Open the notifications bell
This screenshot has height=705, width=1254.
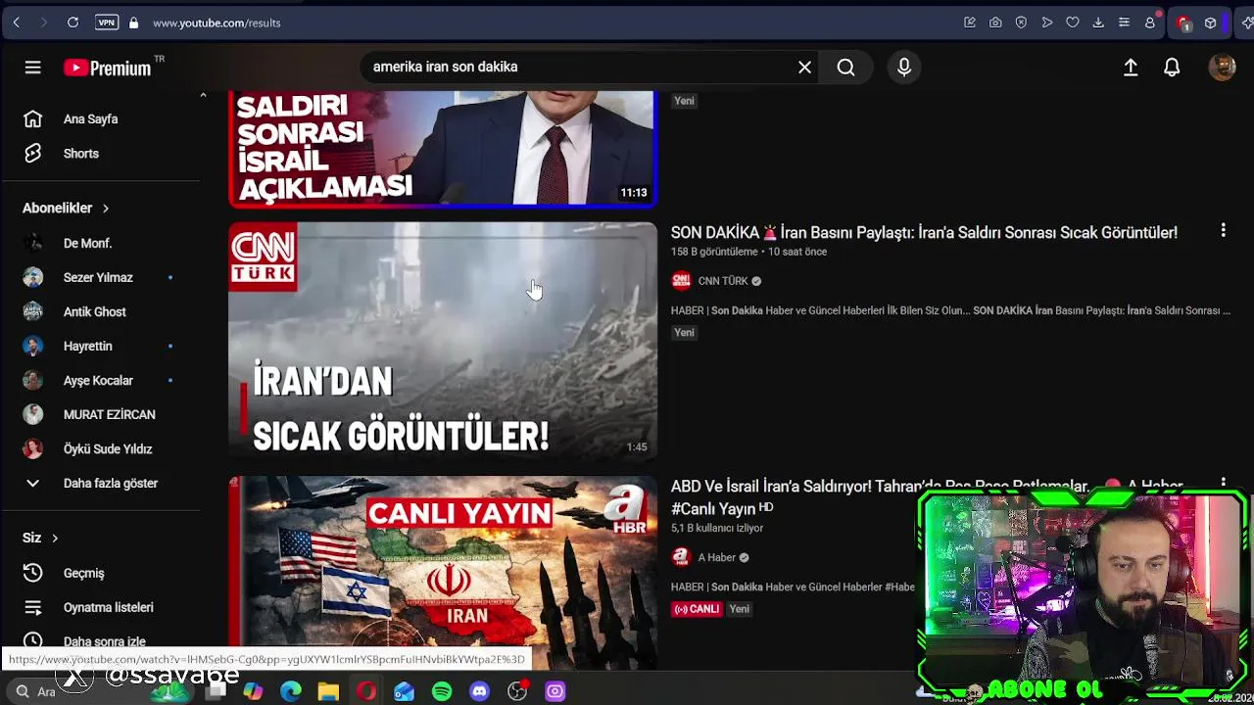click(x=1172, y=67)
